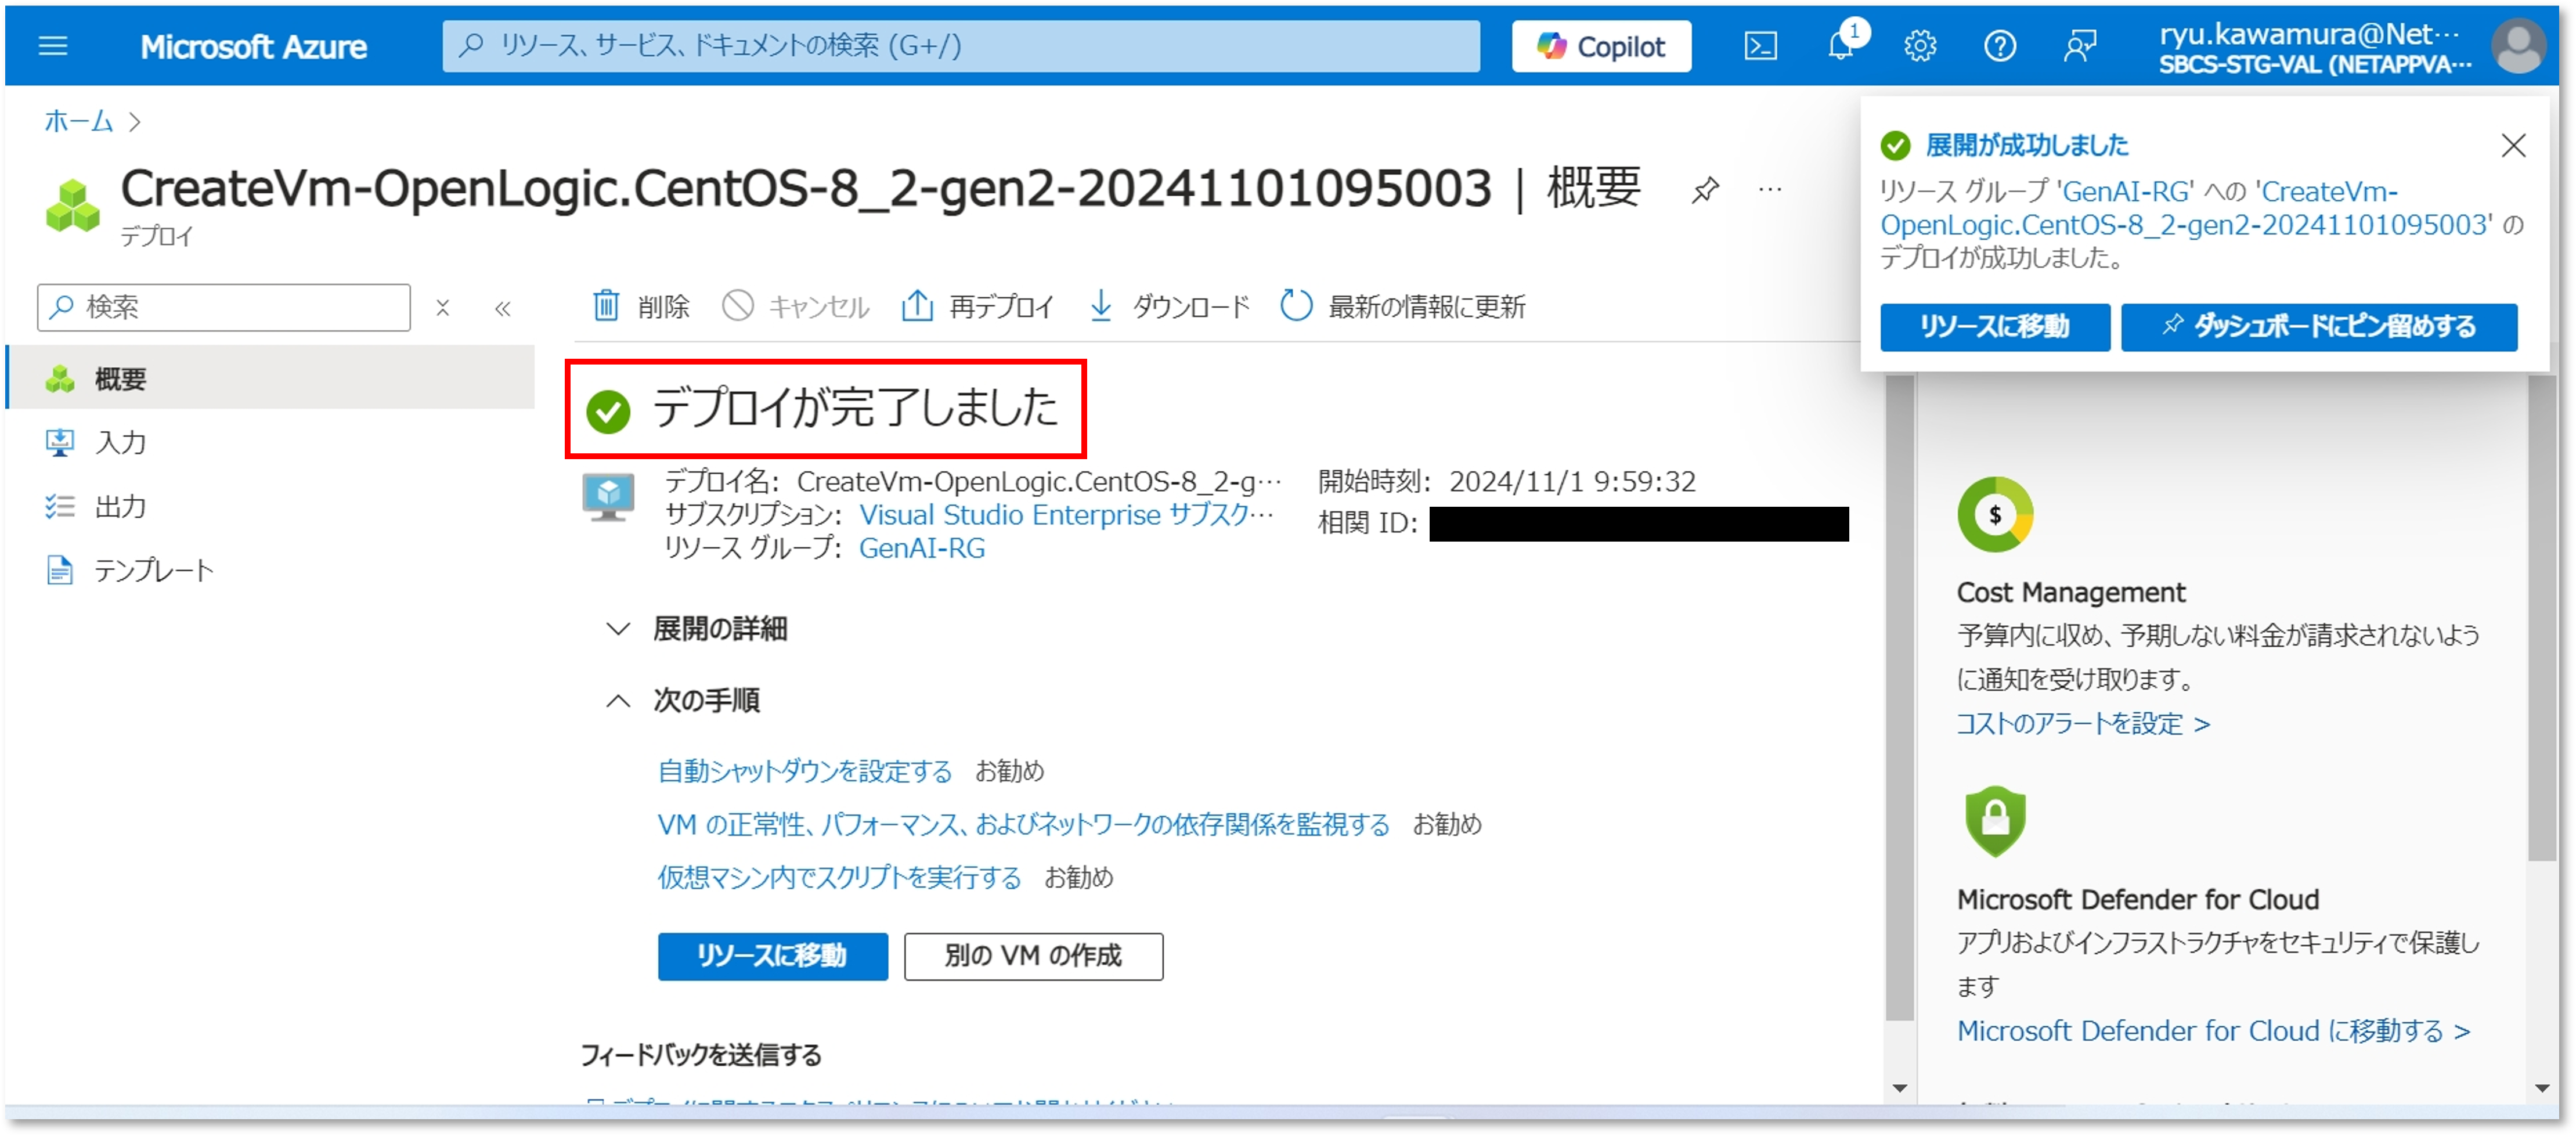This screenshot has width=2576, height=1136.
Task: Click キャンセル toolbar button
Action: tap(796, 306)
